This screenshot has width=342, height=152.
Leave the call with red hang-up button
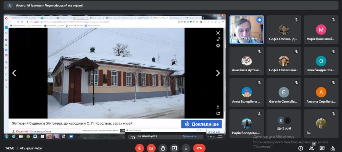[199, 148]
